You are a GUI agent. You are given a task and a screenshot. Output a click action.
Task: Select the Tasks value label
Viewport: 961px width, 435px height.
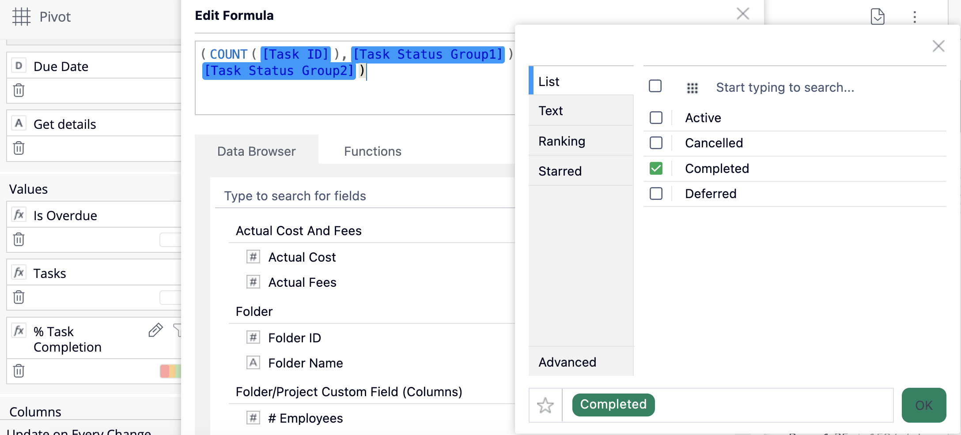tap(50, 273)
